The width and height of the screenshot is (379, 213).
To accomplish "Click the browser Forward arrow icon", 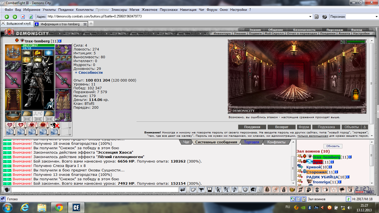I will [15, 17].
